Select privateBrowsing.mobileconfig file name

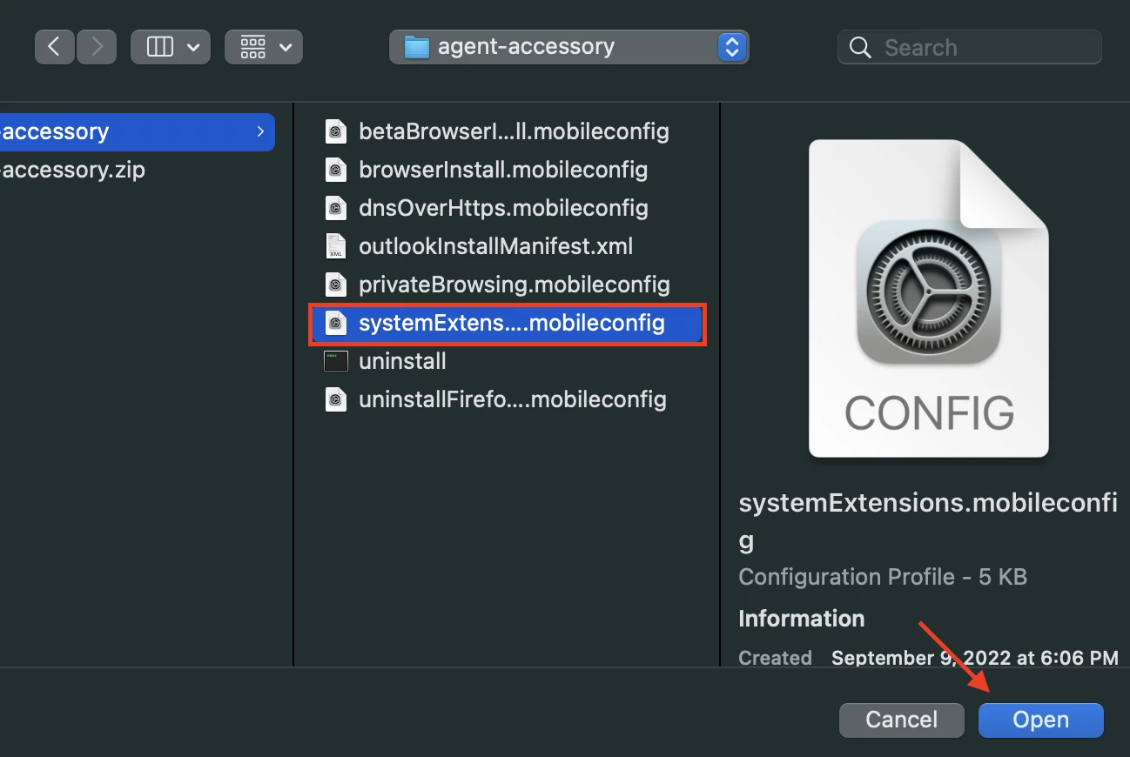[515, 285]
